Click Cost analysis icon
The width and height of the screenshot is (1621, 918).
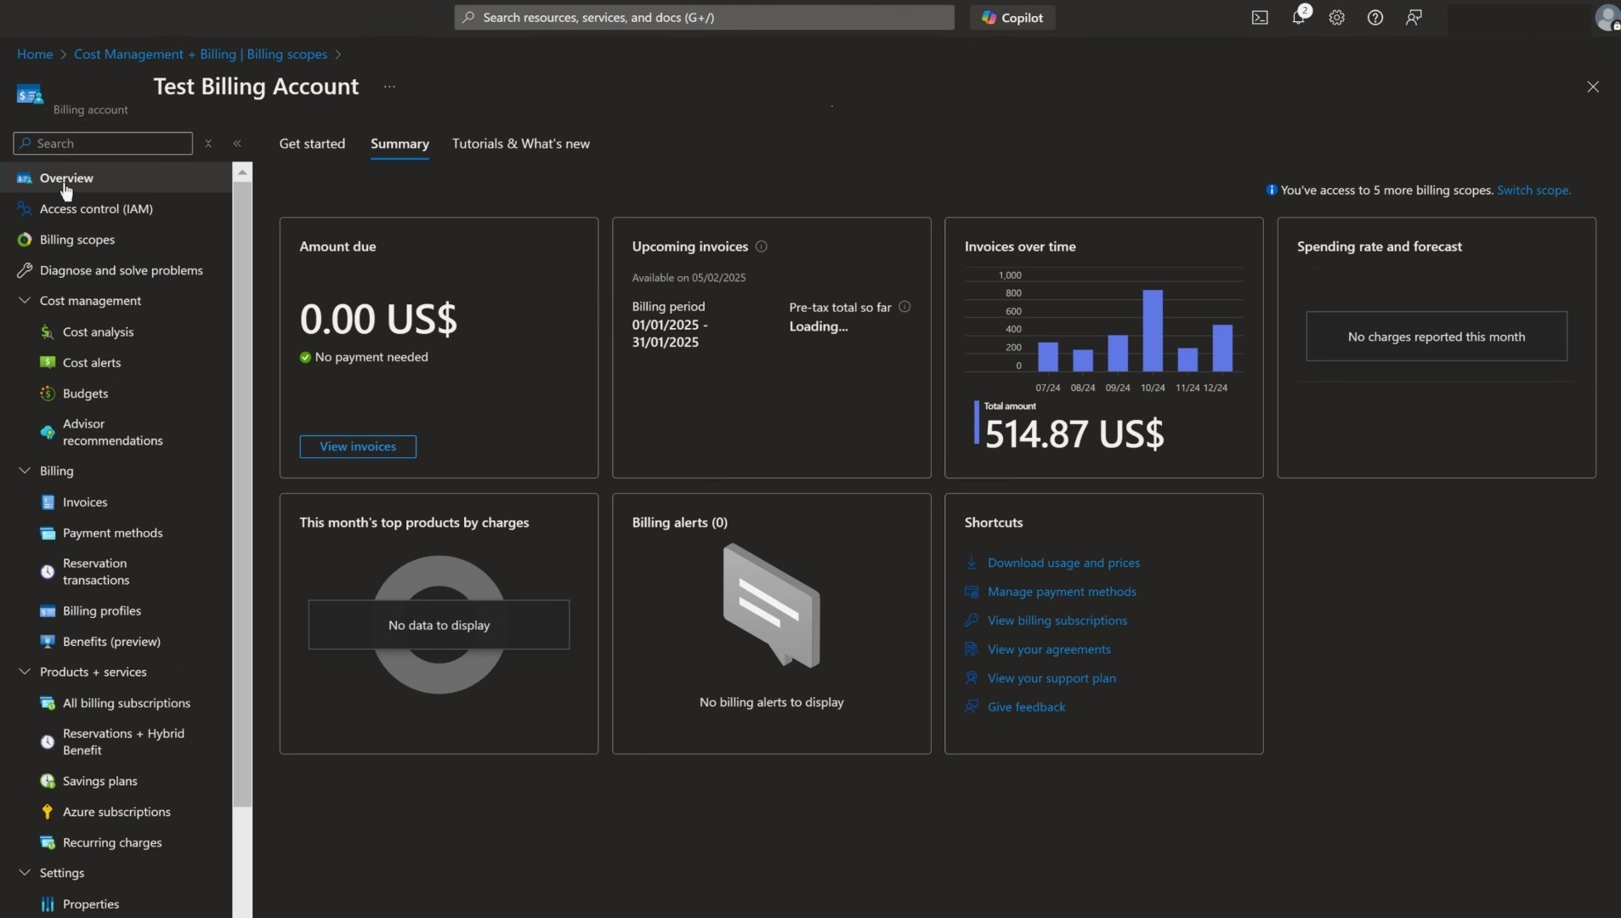click(48, 331)
